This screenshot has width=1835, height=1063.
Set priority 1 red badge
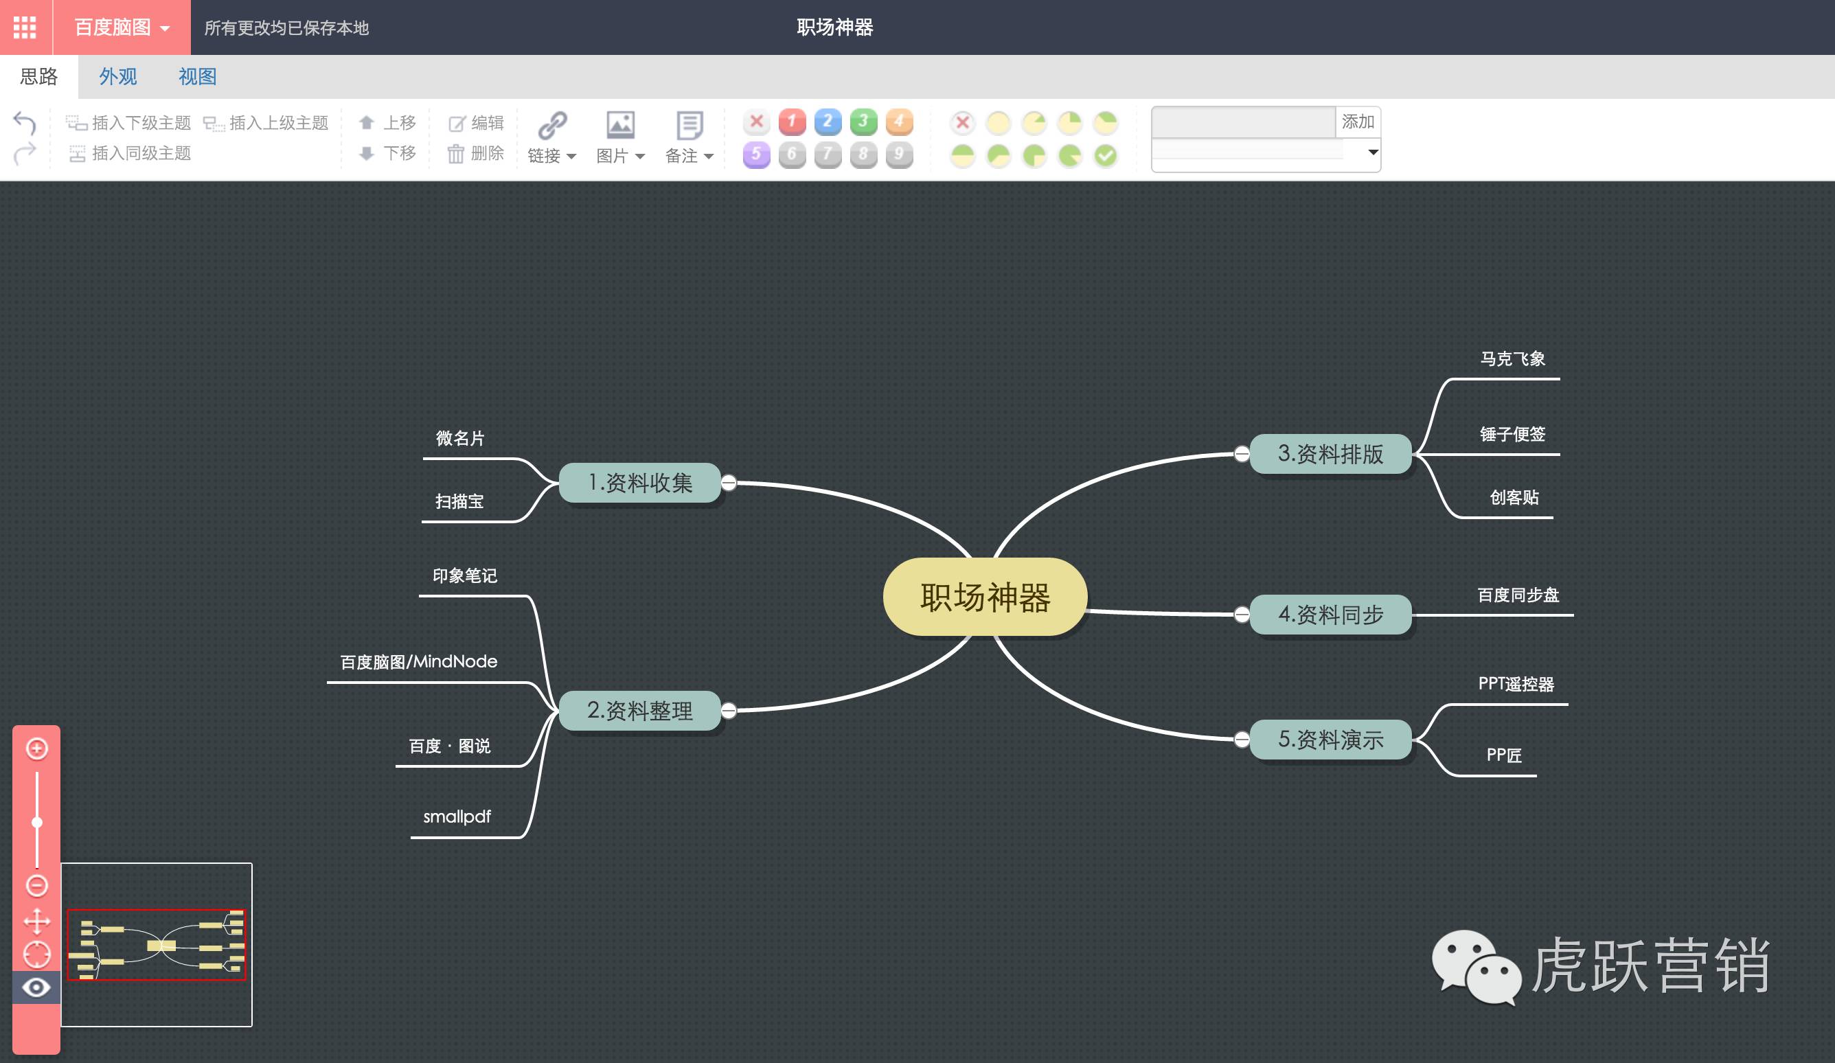(793, 122)
